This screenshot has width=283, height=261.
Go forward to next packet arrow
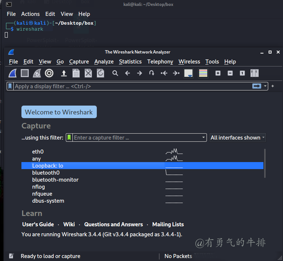pos(140,73)
